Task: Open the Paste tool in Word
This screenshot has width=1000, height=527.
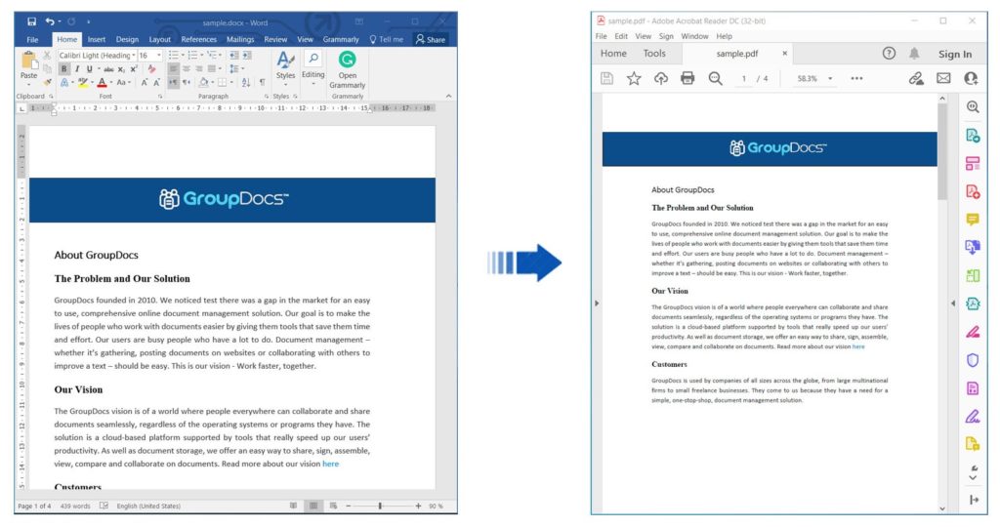Action: coord(29,67)
